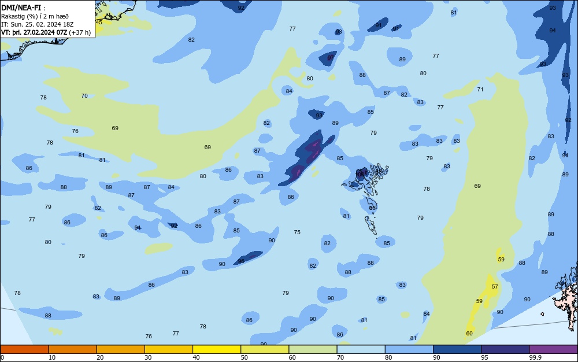Click the 0–10 dark orange legend swatch

(x=24, y=349)
